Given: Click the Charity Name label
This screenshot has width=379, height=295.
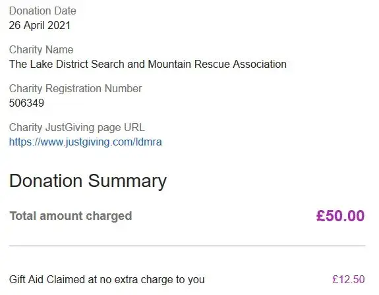Looking at the screenshot, I should [41, 50].
